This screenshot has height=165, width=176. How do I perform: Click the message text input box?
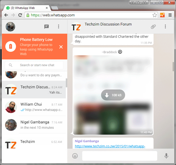120,156
